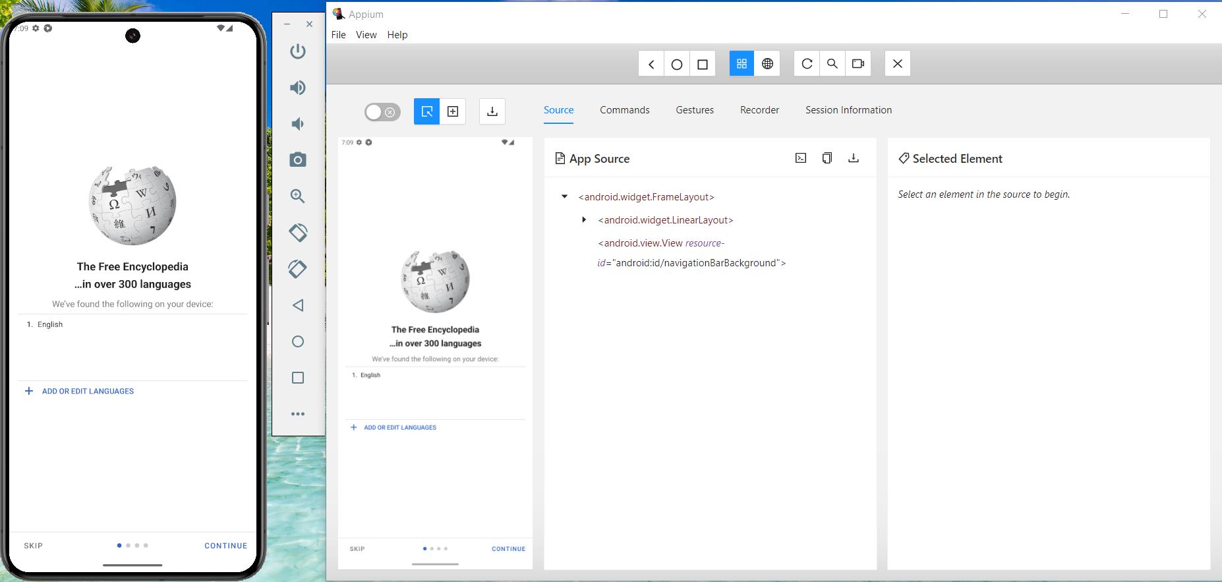Switch to web/hybrid mode globe icon
Screen dimensions: 1222x582
767,64
